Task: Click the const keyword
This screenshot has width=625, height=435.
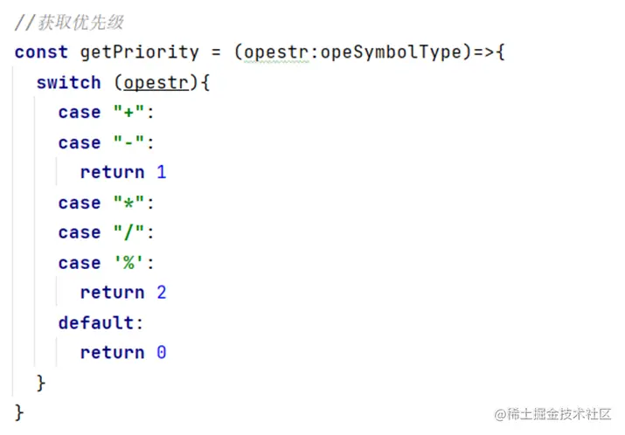Action: pyautogui.click(x=41, y=52)
